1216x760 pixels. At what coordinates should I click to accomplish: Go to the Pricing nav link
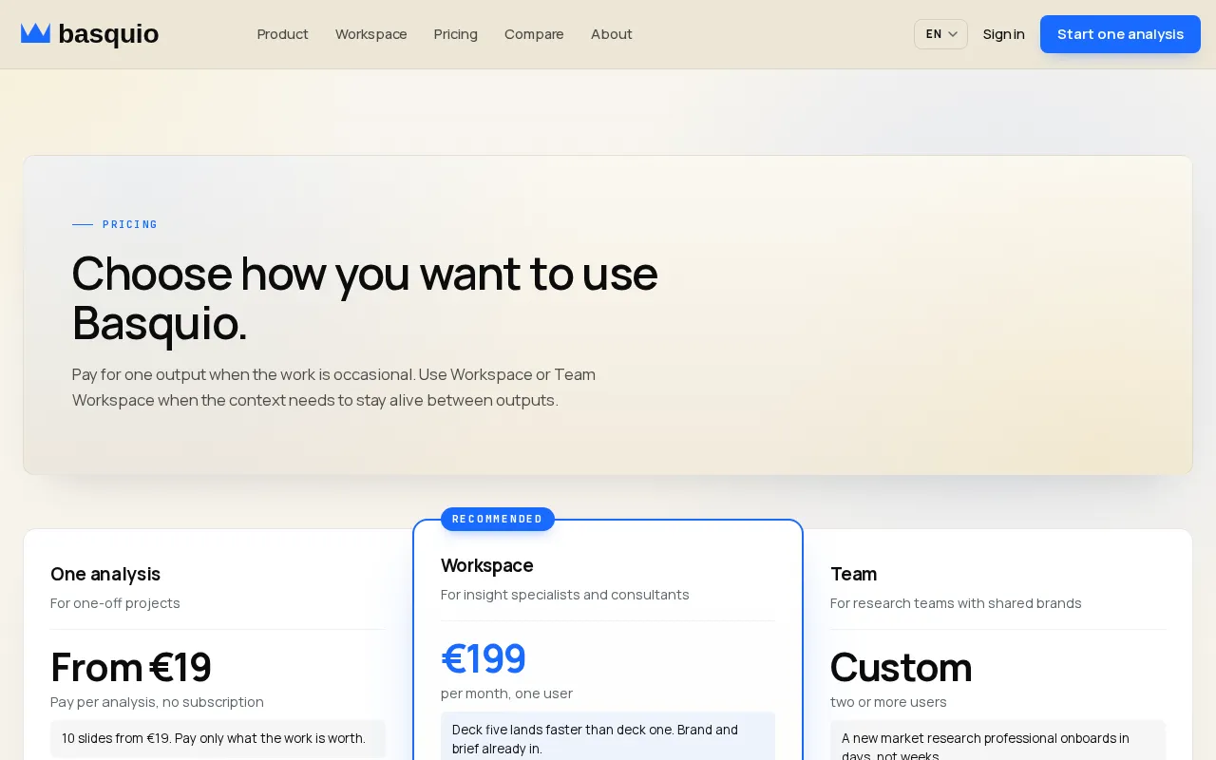click(x=455, y=34)
